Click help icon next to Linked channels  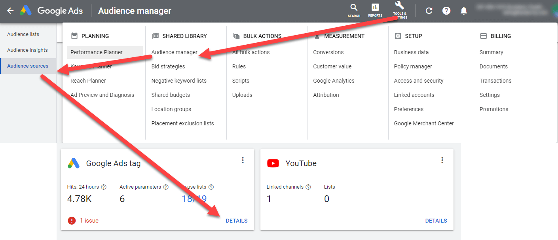[308, 187]
